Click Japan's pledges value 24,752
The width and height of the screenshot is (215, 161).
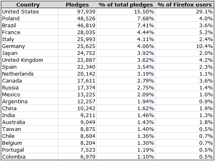[x=77, y=53]
